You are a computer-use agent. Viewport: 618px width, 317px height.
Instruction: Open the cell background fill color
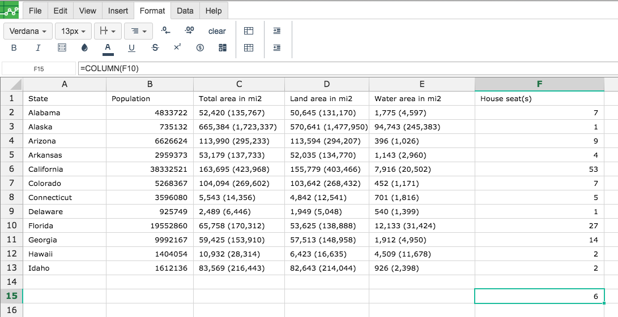pos(85,48)
